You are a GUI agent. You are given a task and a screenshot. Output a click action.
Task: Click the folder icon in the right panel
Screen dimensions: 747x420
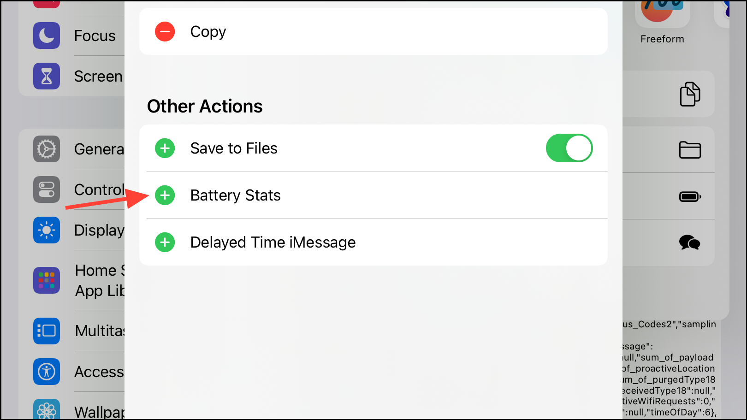pos(689,150)
